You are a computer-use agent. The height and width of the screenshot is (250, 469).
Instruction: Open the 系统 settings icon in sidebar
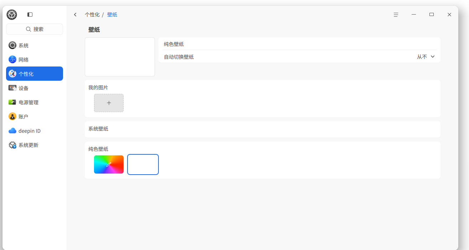(12, 45)
